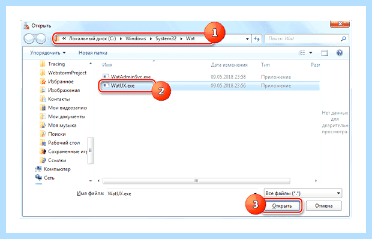Click the WatAdminSvc.exe application icon

click(x=106, y=77)
